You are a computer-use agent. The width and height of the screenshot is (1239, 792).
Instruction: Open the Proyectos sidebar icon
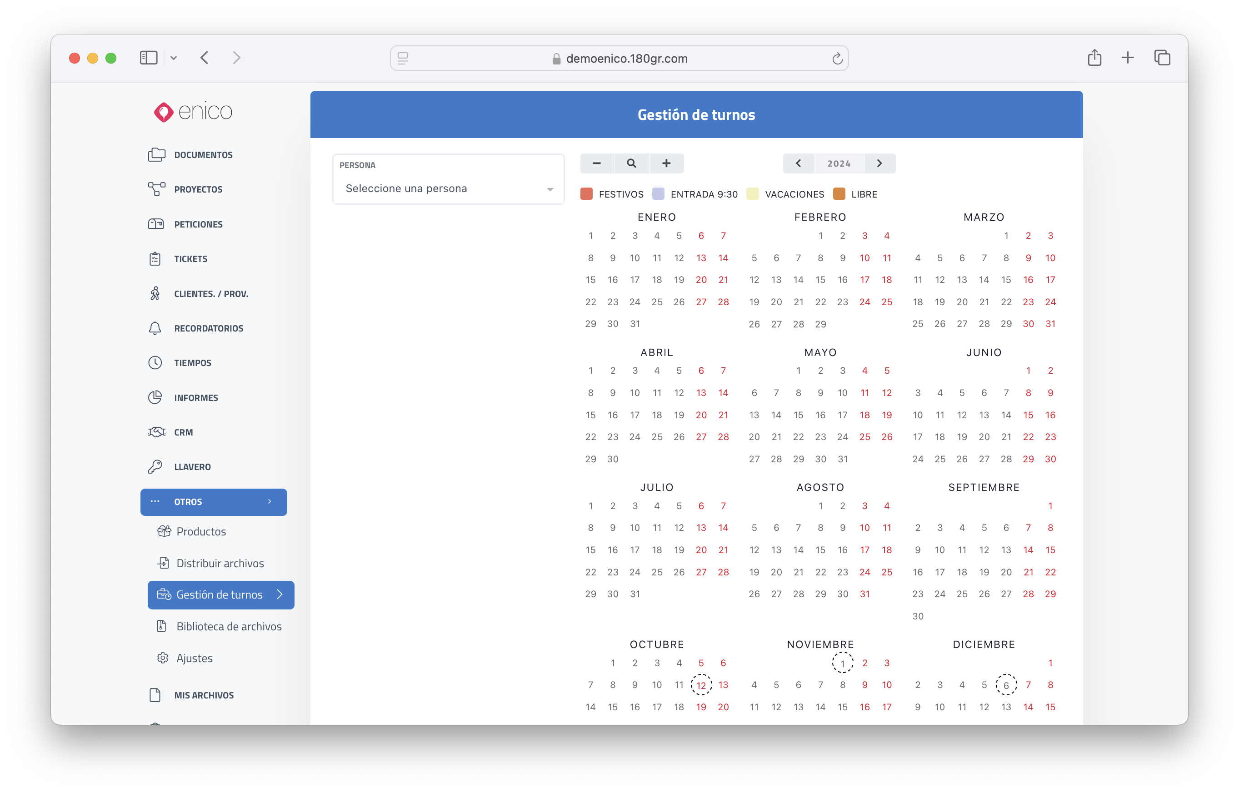(156, 189)
